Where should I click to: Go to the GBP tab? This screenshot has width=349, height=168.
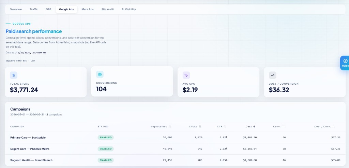(x=48, y=9)
